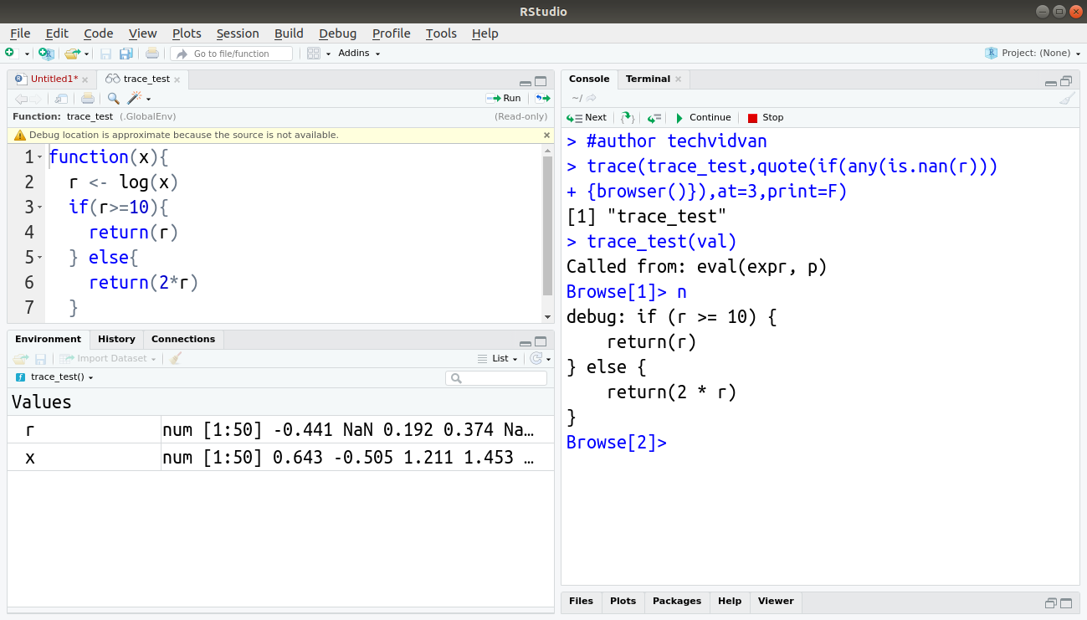This screenshot has height=620, width=1087.
Task: Click the Re-run previous code icon
Action: click(543, 99)
